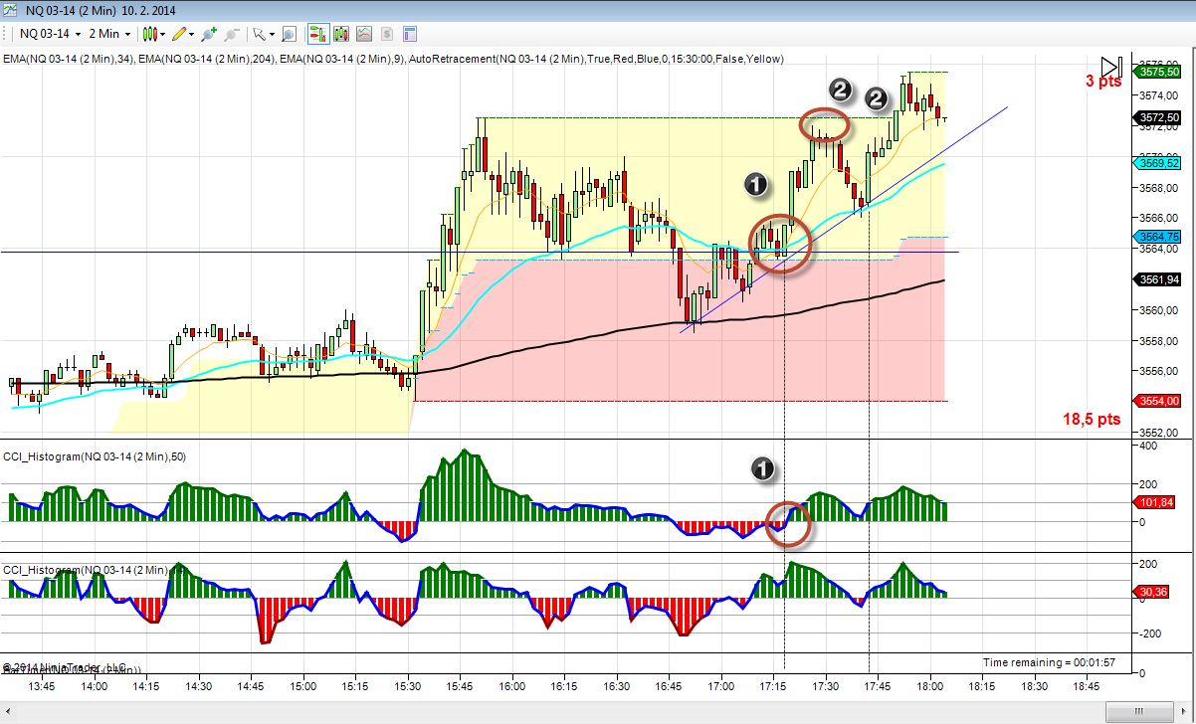This screenshot has height=724, width=1196.
Task: Click the 18:45 time axis label
Action: click(x=1088, y=686)
